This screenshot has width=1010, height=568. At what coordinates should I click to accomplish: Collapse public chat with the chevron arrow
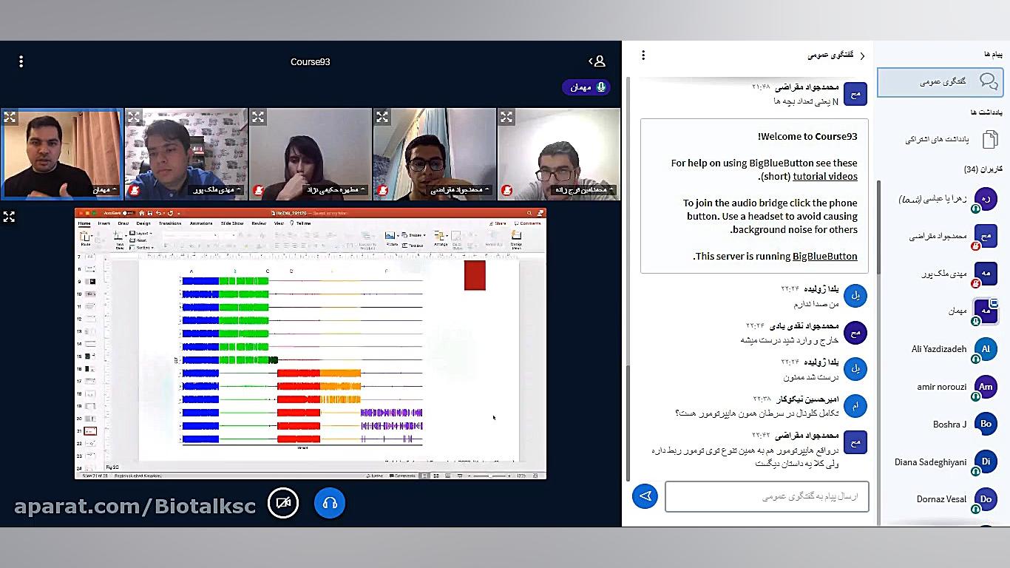pos(862,55)
